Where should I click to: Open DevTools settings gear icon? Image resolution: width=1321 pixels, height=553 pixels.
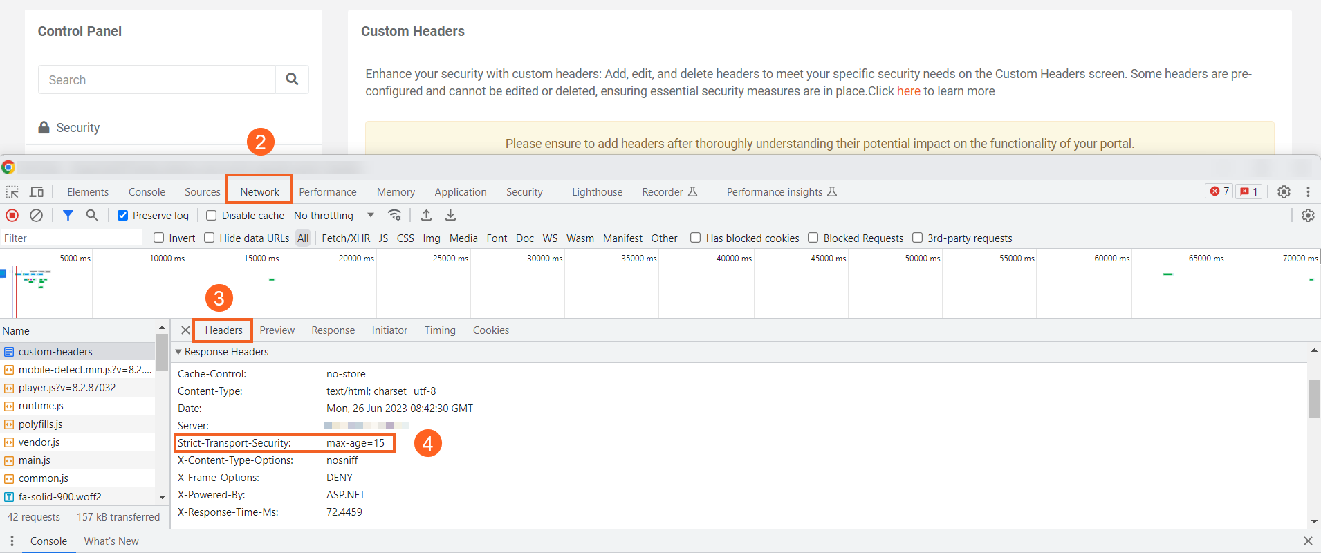coord(1284,192)
